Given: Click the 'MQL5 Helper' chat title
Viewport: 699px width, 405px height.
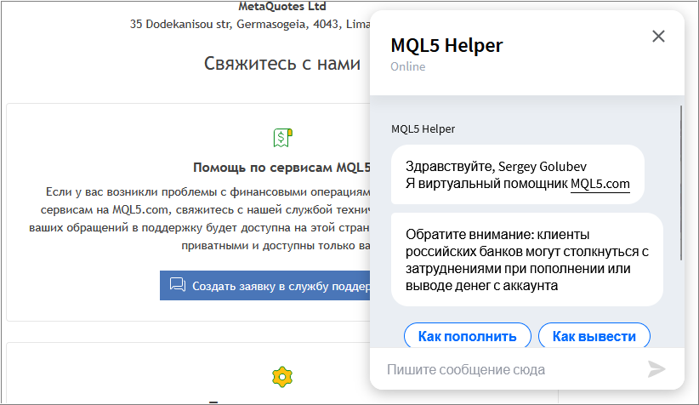Looking at the screenshot, I should [446, 45].
